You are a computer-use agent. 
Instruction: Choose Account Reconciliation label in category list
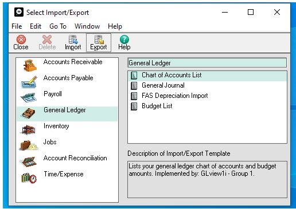click(75, 158)
